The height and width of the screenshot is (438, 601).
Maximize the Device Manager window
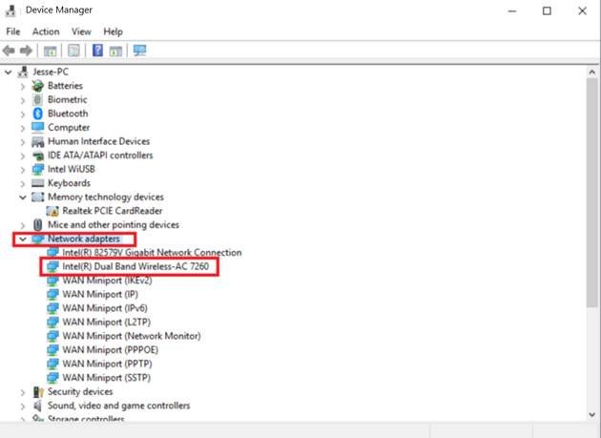pos(547,10)
